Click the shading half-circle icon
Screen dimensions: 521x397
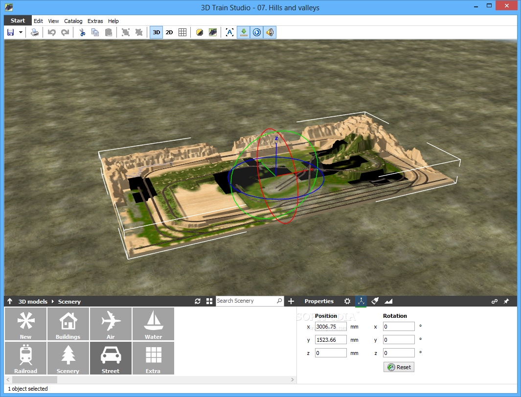(200, 32)
